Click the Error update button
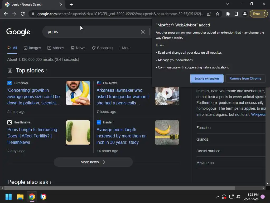Image resolution: width=270 pixels, height=203 pixels. tap(258, 14)
